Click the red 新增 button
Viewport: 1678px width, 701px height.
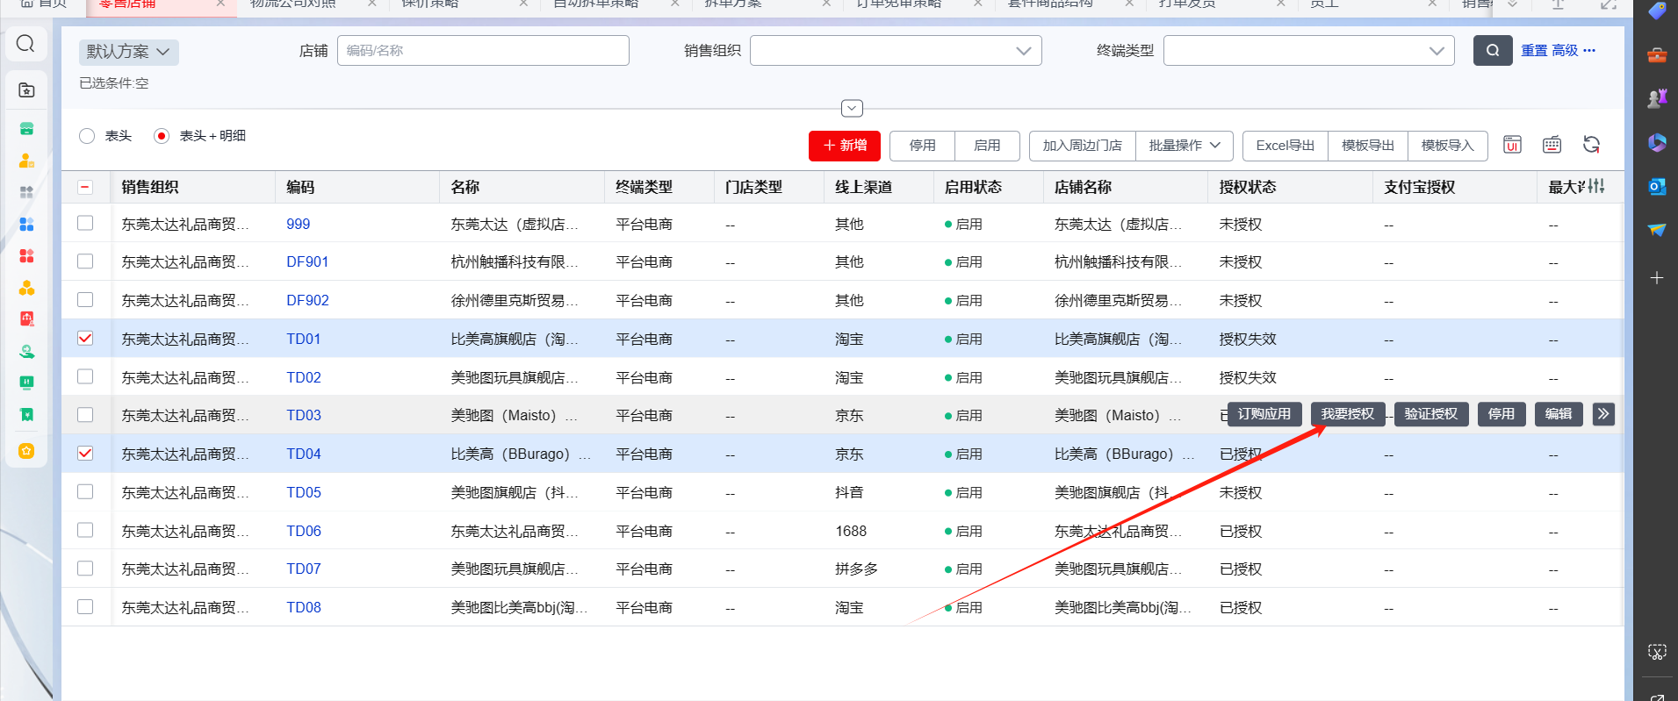click(845, 146)
